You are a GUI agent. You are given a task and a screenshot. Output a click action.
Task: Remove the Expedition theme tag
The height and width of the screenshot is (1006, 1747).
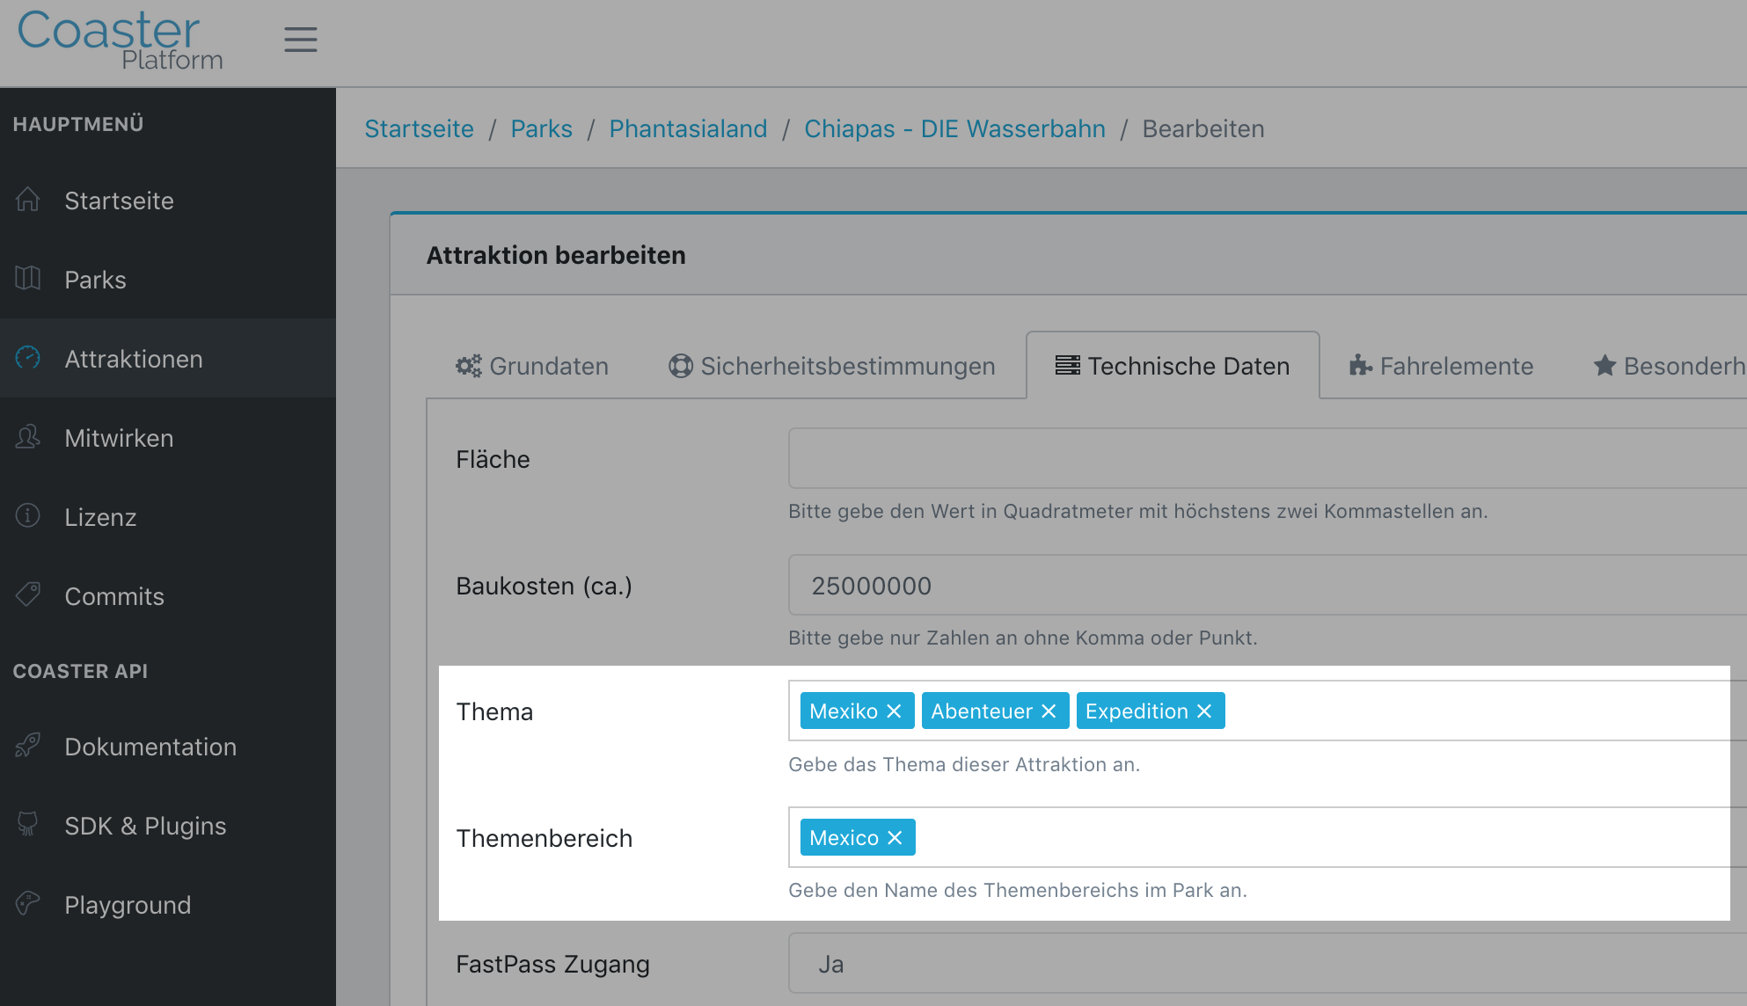(1204, 711)
